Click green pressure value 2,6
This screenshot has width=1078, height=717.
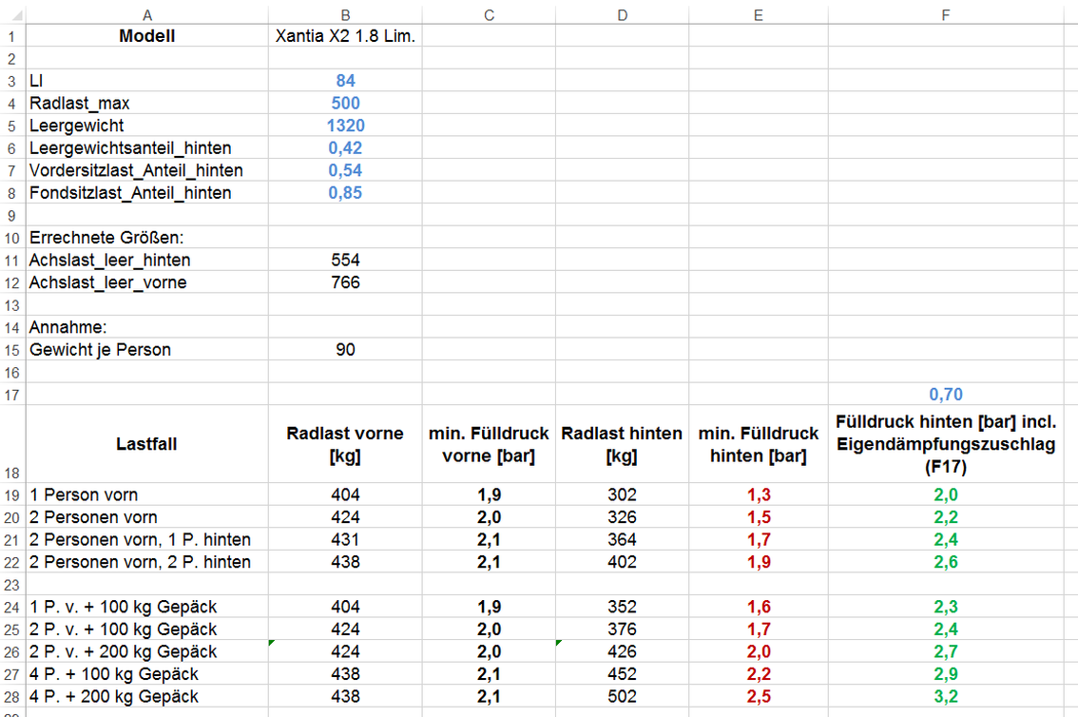click(x=946, y=562)
